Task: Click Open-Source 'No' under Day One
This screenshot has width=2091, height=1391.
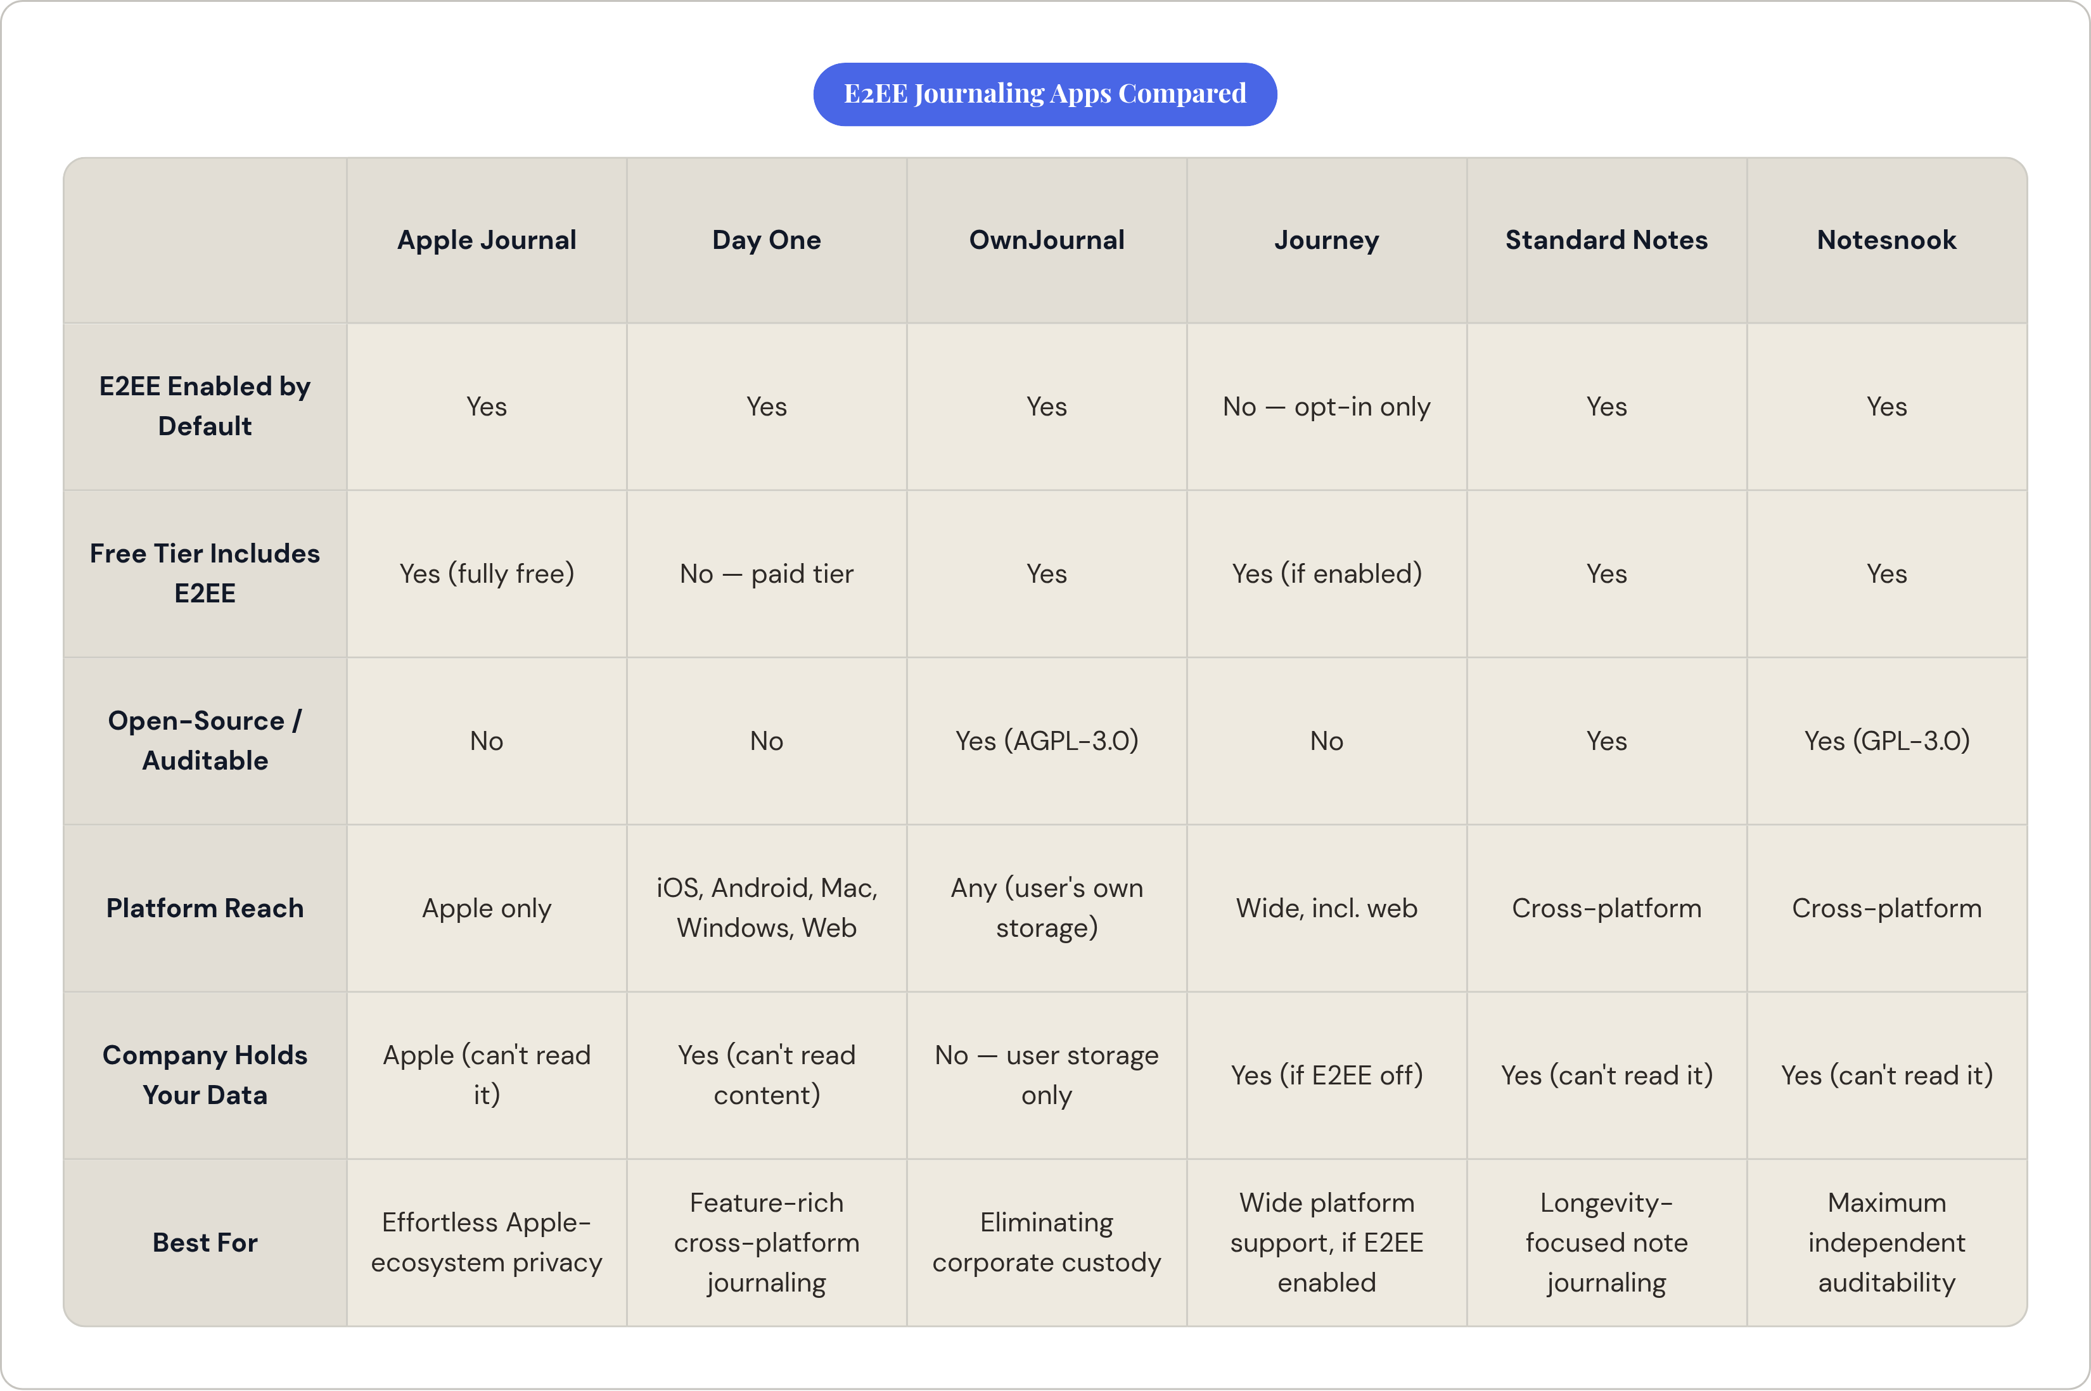Action: tap(767, 742)
